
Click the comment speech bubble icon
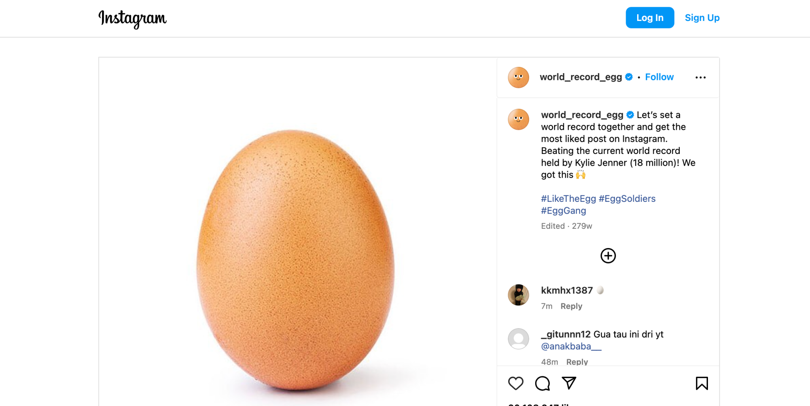[542, 383]
